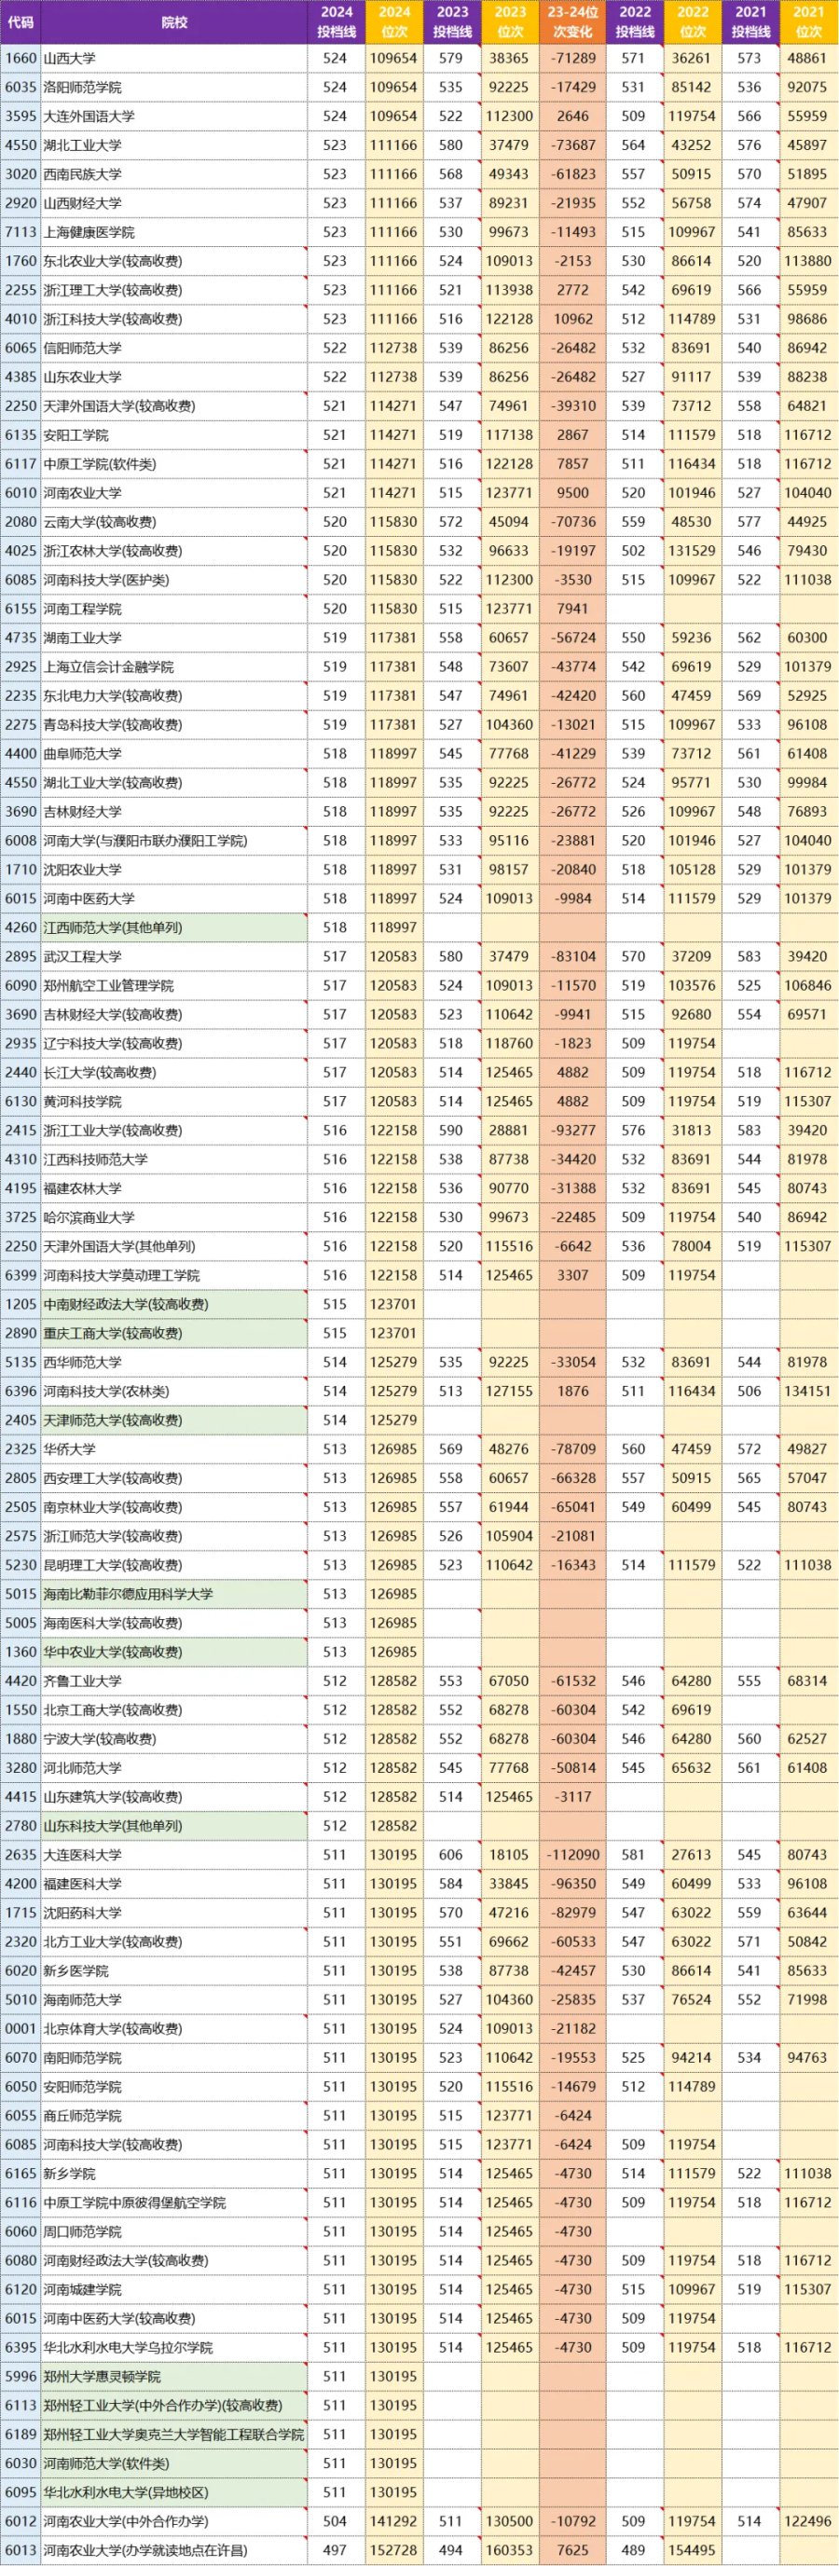The height and width of the screenshot is (2566, 839).
Task: Click the 福建医科大学 school cell
Action: coord(173,1884)
